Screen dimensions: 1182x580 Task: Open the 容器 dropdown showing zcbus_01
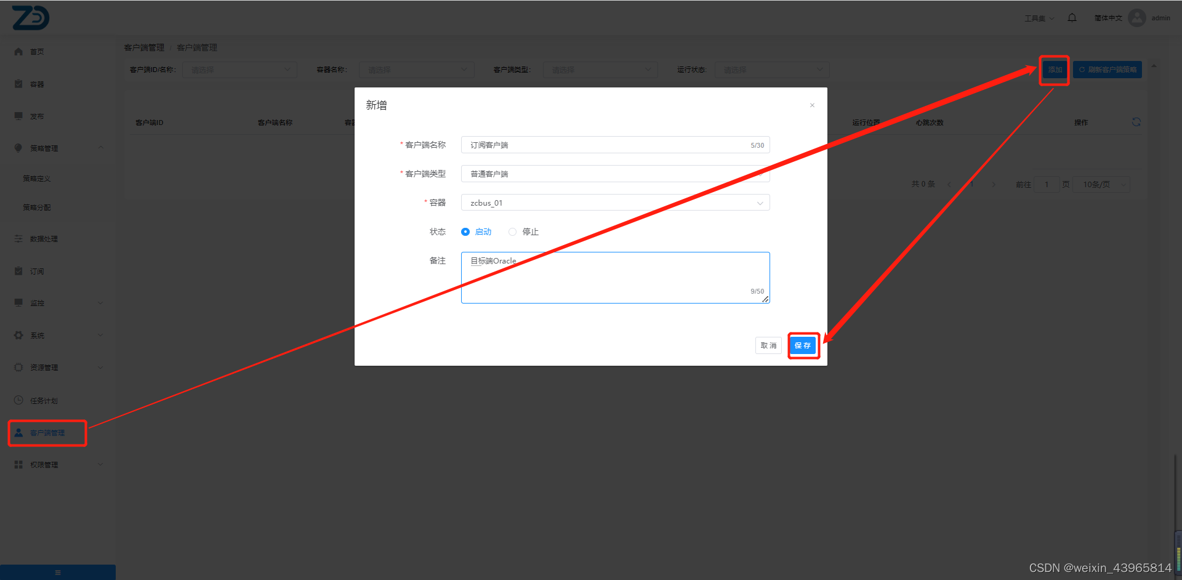point(615,203)
